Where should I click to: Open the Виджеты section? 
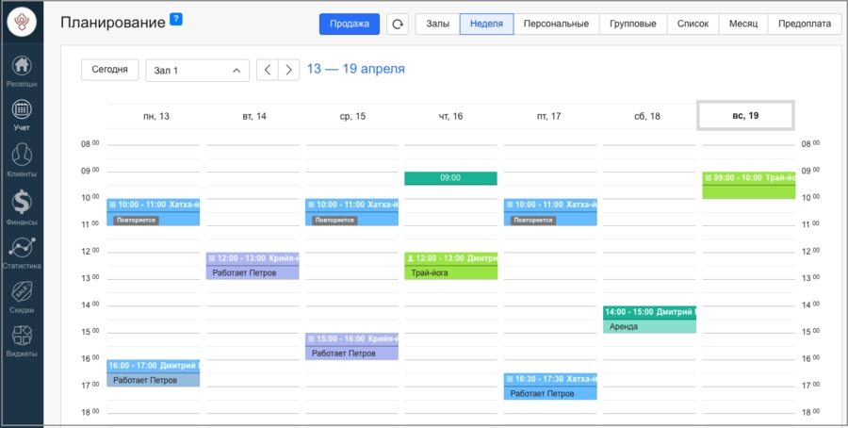point(22,340)
